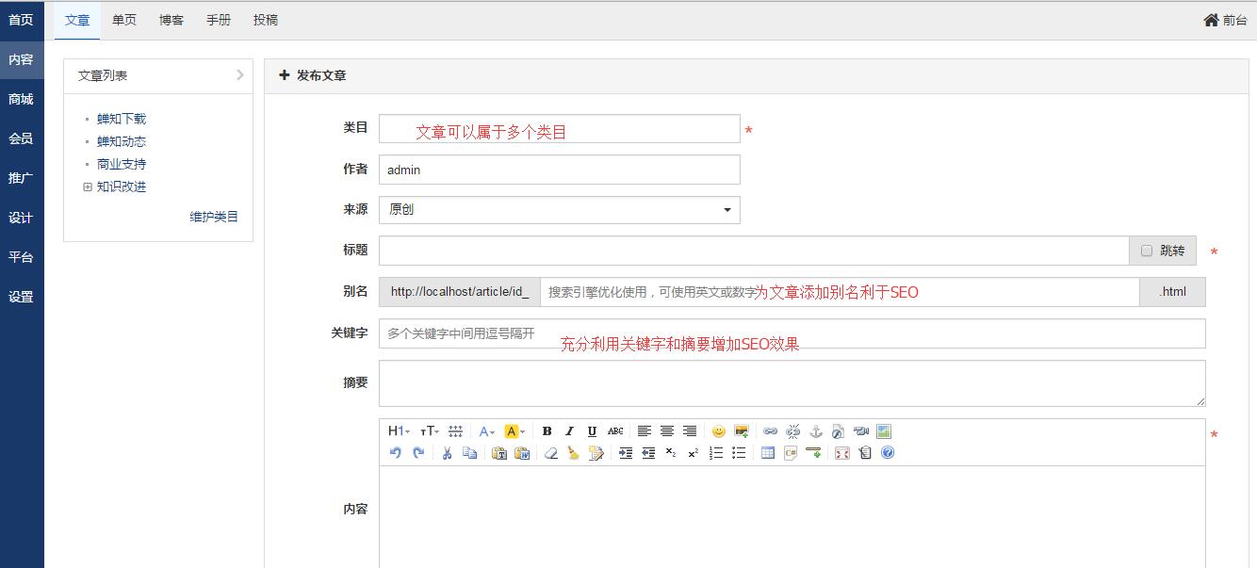Open editor help question mark icon
This screenshot has width=1257, height=568.
[888, 453]
